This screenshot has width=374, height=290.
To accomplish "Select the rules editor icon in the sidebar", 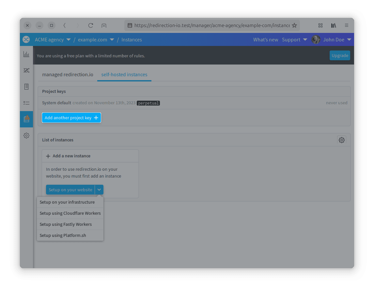I will pos(26,70).
